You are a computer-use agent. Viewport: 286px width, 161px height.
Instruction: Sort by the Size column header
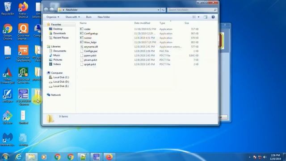[x=187, y=23]
